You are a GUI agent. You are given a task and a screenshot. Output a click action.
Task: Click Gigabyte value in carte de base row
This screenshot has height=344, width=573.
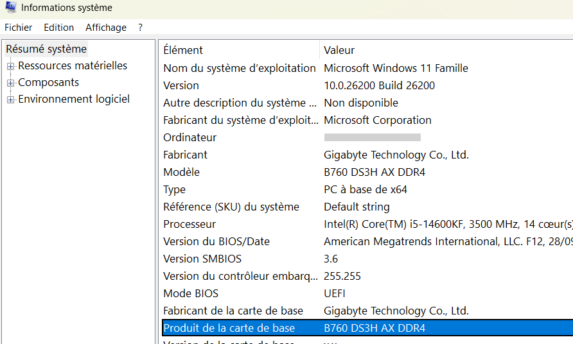point(396,311)
